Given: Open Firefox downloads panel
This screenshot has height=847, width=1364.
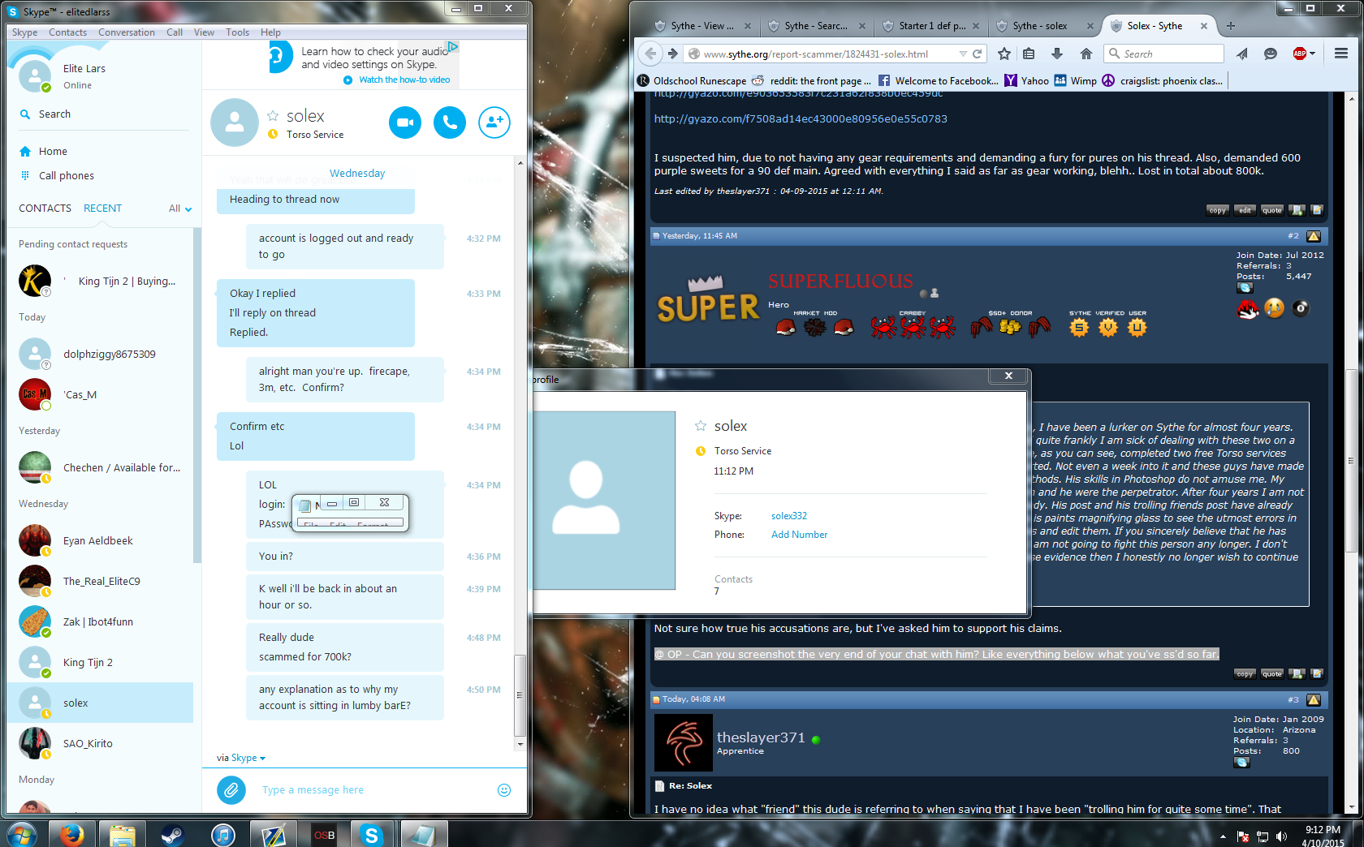Looking at the screenshot, I should point(1057,54).
